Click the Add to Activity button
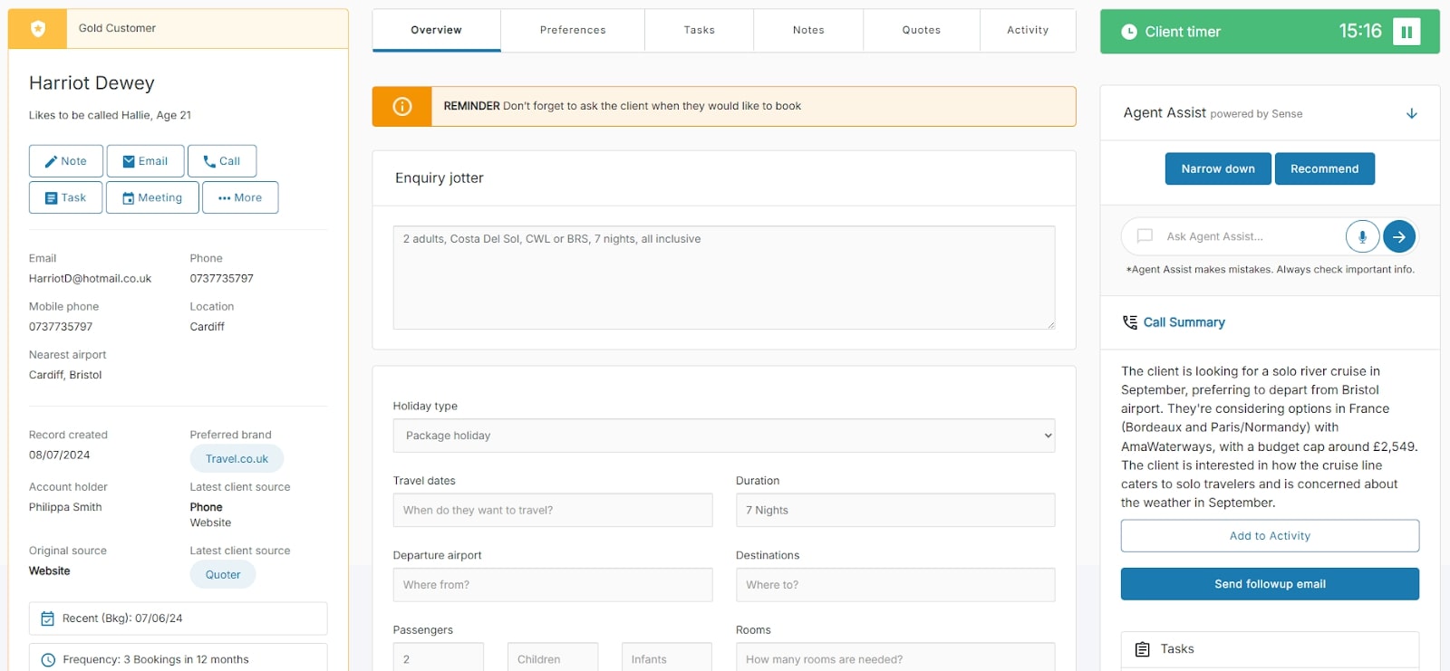The width and height of the screenshot is (1450, 671). (1270, 536)
